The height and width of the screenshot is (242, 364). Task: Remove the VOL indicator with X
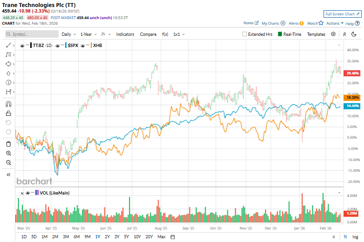[x=22, y=193]
